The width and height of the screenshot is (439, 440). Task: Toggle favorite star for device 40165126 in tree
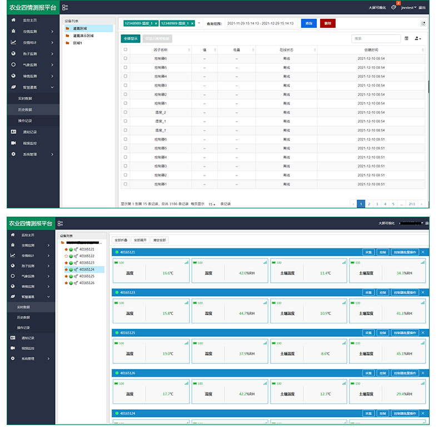pos(66,283)
